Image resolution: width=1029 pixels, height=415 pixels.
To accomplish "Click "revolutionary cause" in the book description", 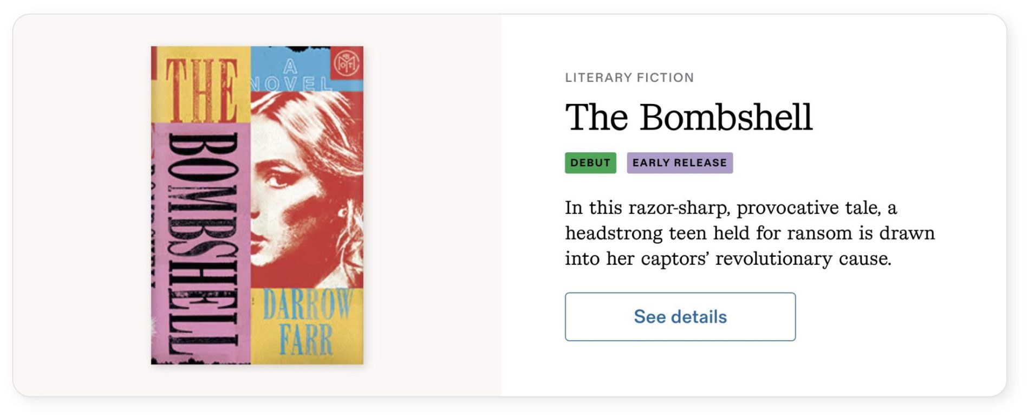I will click(x=803, y=259).
